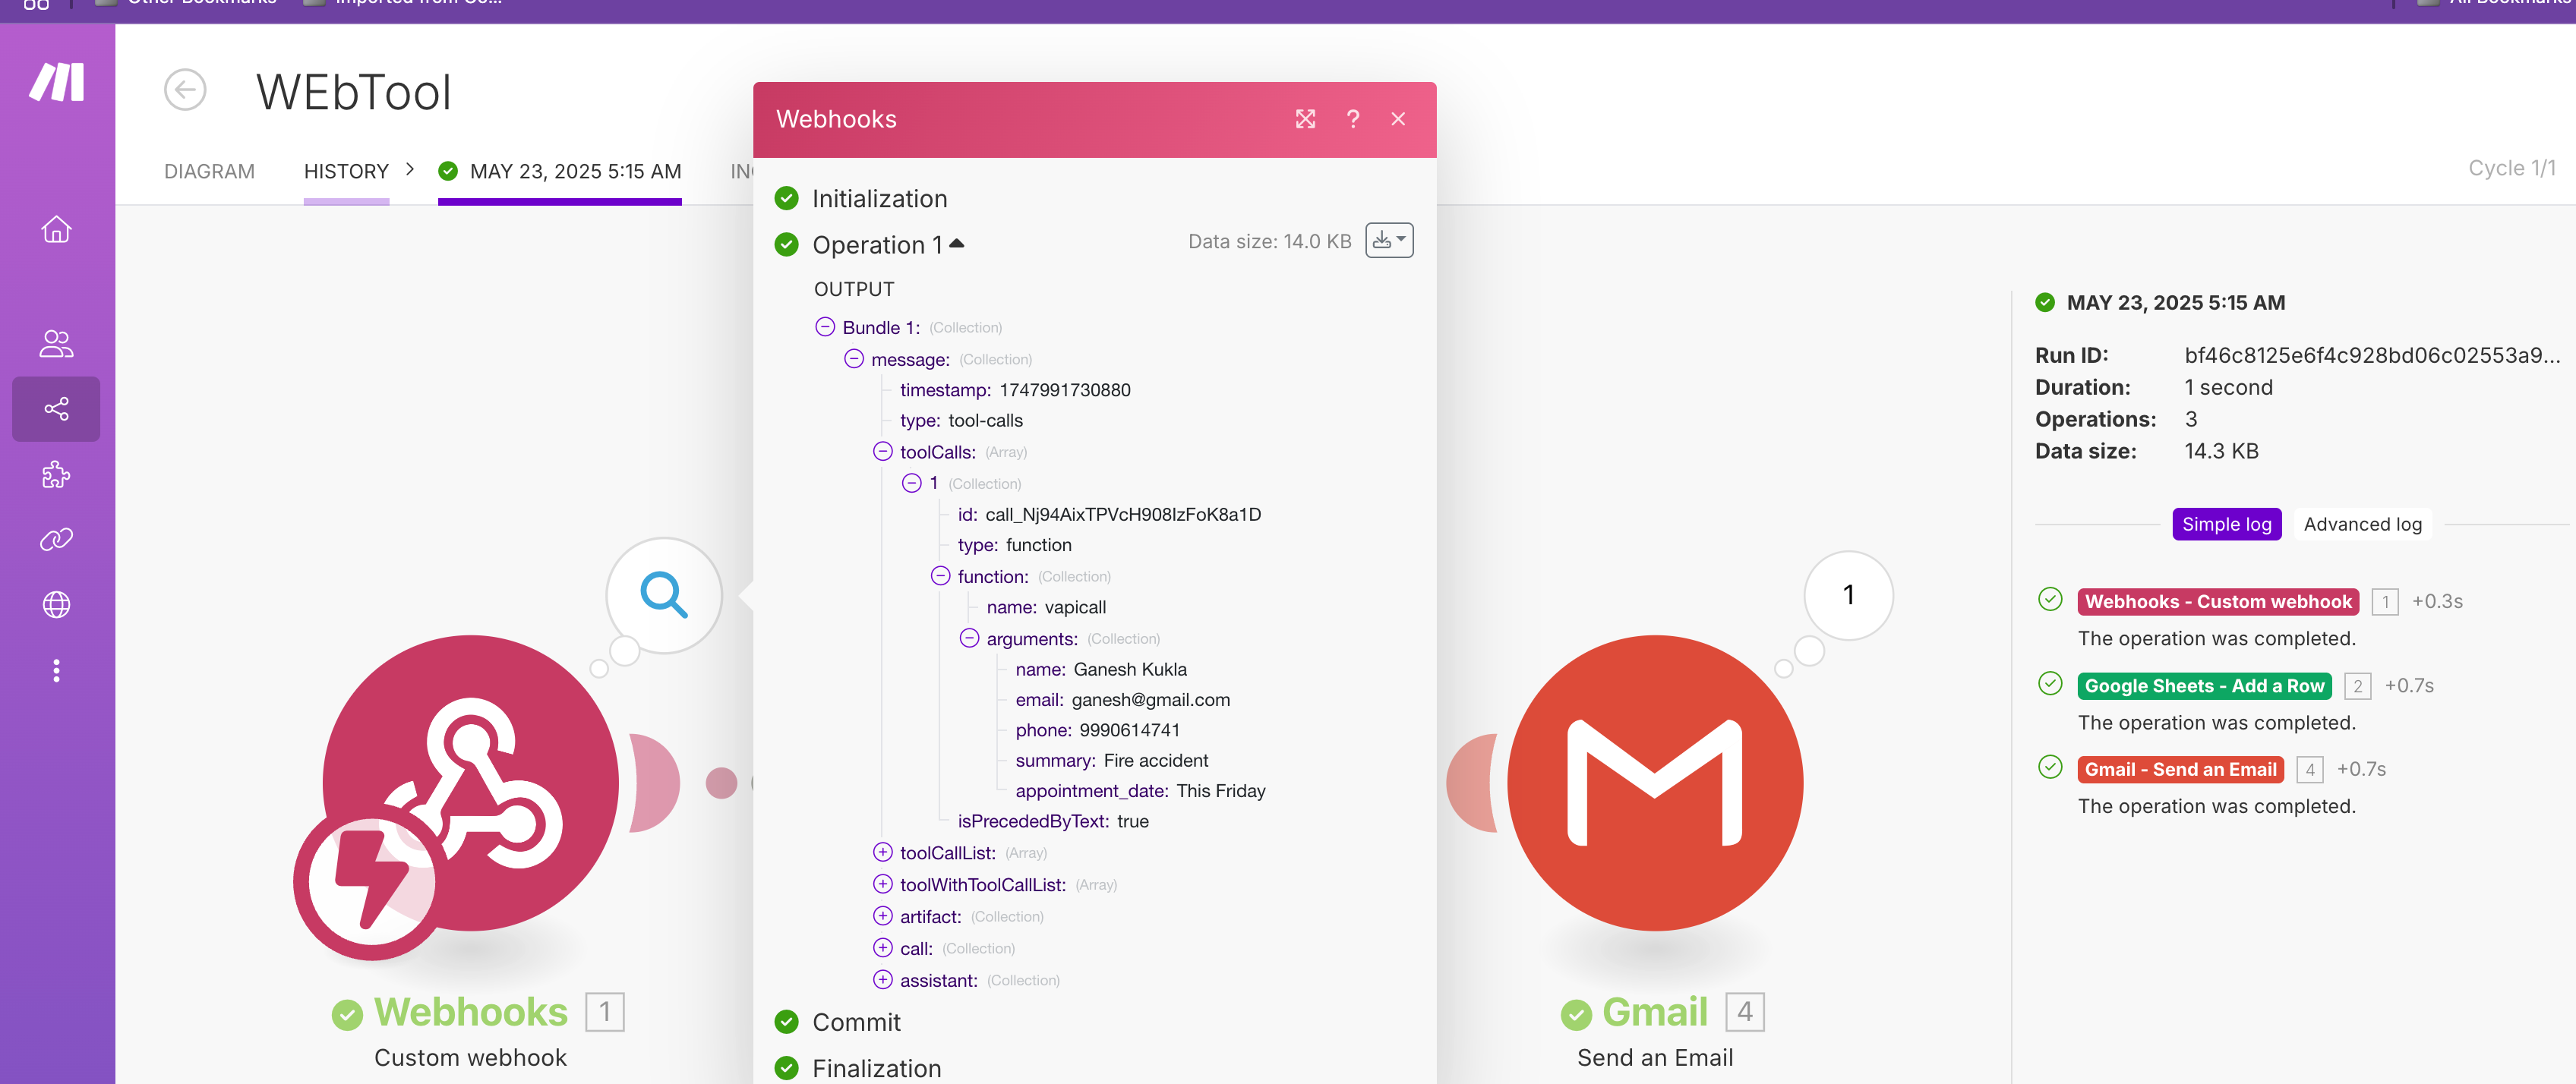Expand the toolWithToolCallList array

[883, 884]
